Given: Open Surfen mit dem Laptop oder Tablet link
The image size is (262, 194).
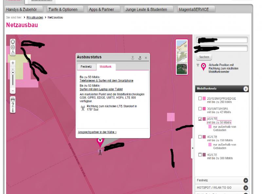Looking at the screenshot, I should click(101, 89).
